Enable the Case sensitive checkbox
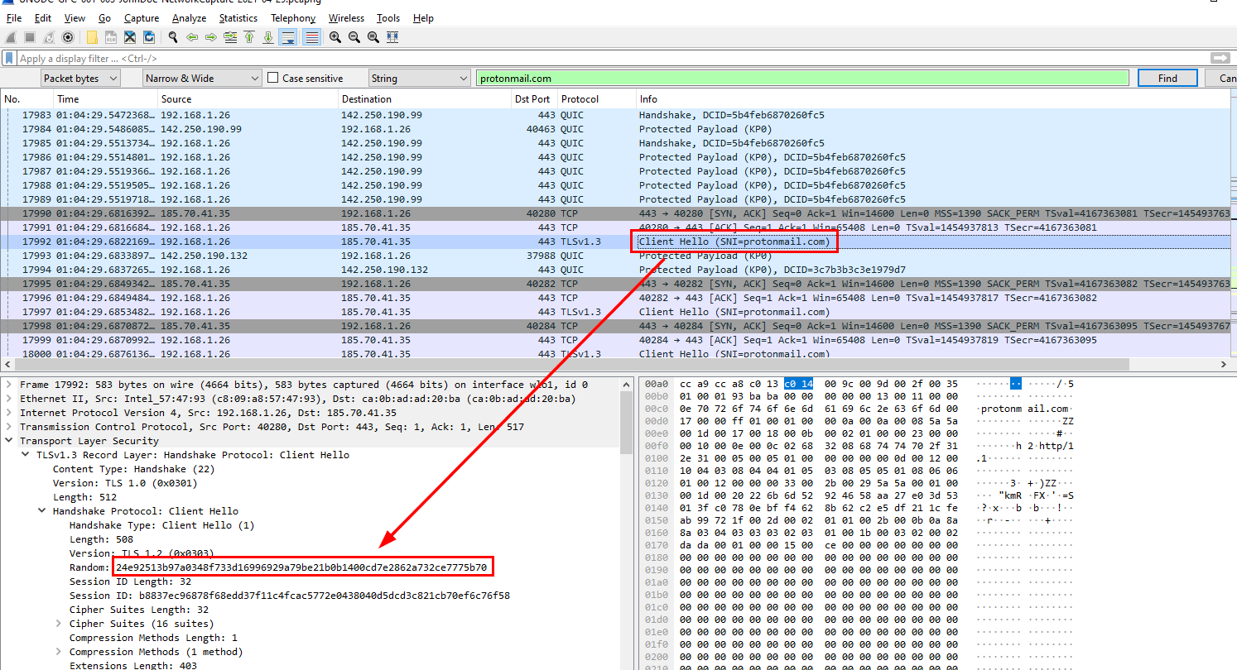The width and height of the screenshot is (1237, 670). [x=273, y=79]
